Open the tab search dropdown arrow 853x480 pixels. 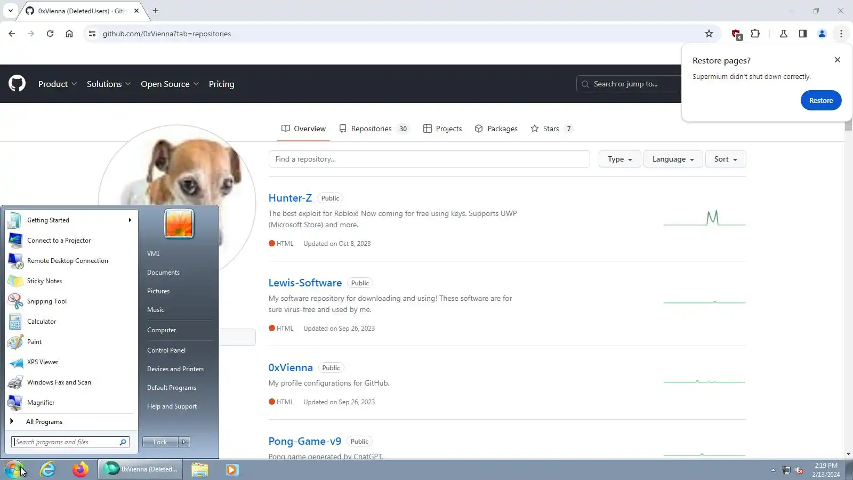10,11
